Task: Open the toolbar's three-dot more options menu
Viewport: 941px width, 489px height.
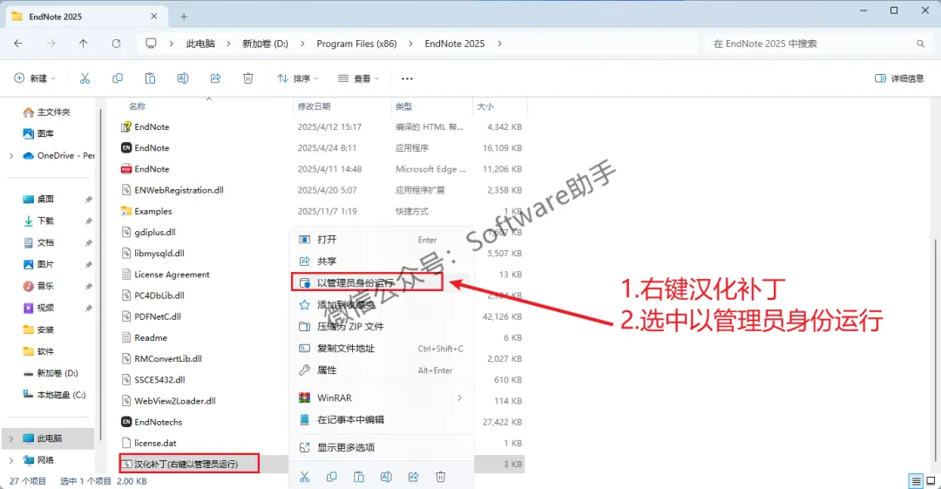Action: pos(407,78)
